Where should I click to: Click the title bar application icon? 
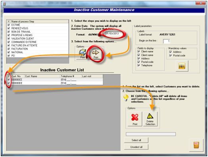point(4,4)
